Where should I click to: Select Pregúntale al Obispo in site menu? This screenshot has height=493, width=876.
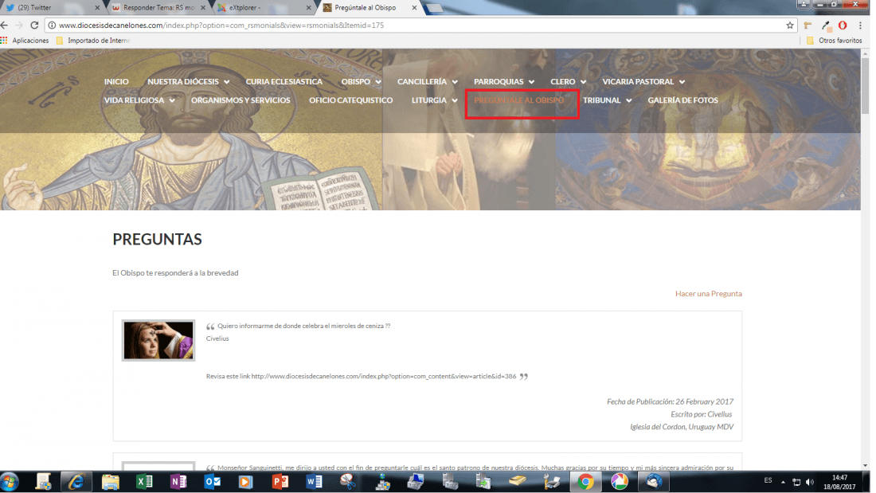coord(519,100)
